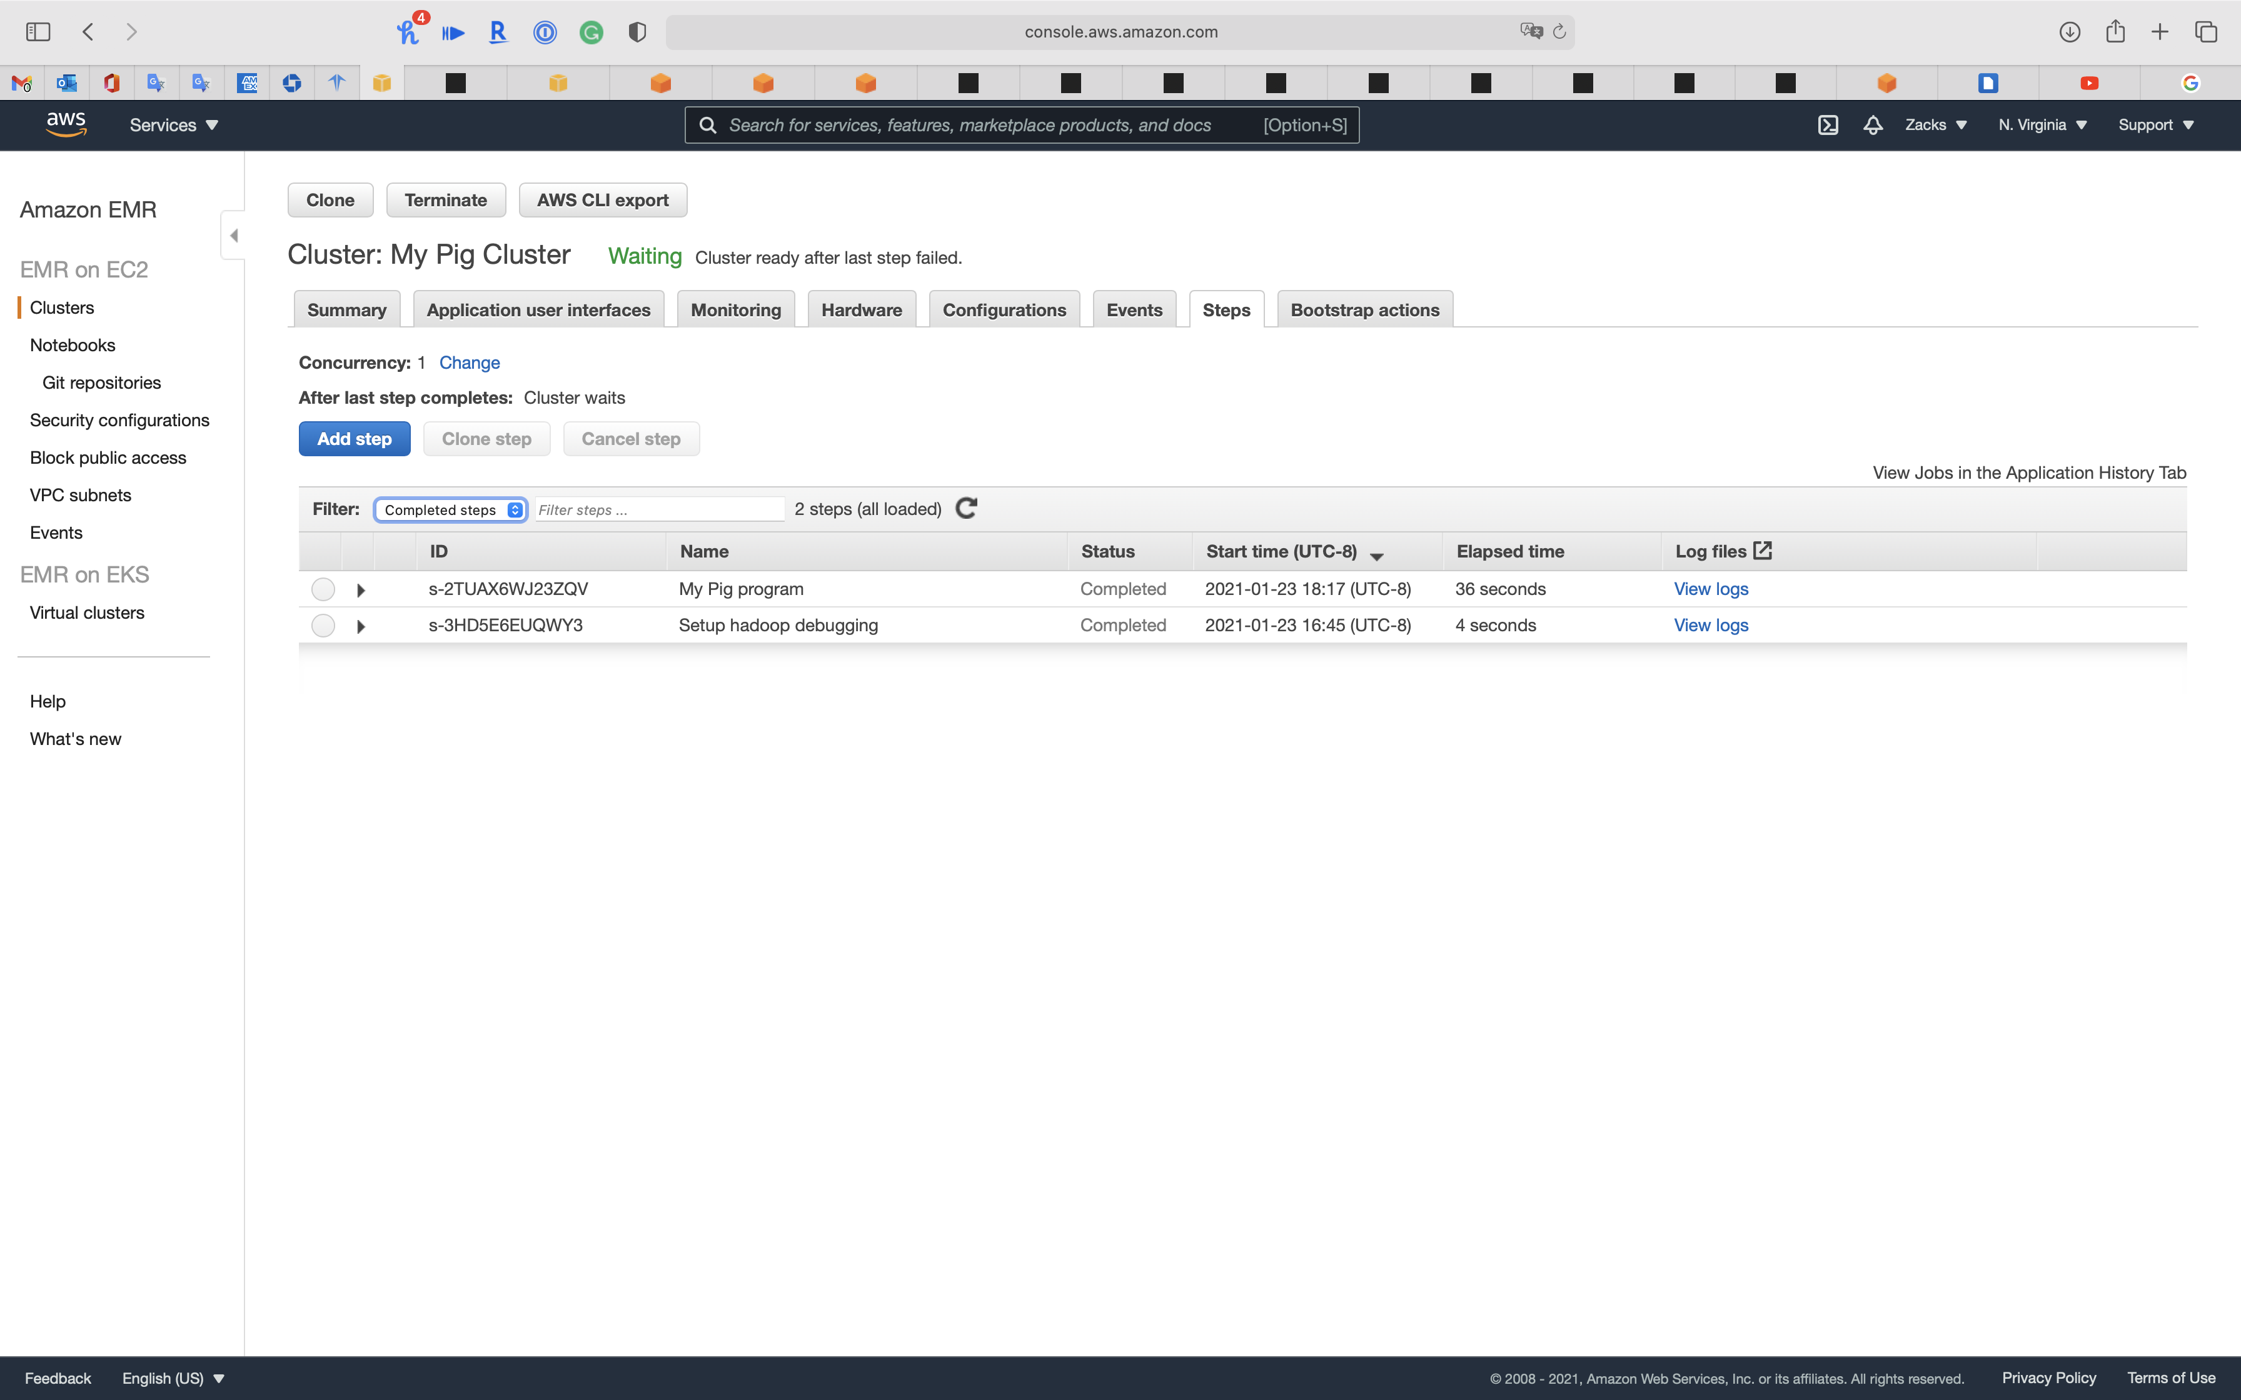Switch to the Hardware tab

(x=860, y=310)
